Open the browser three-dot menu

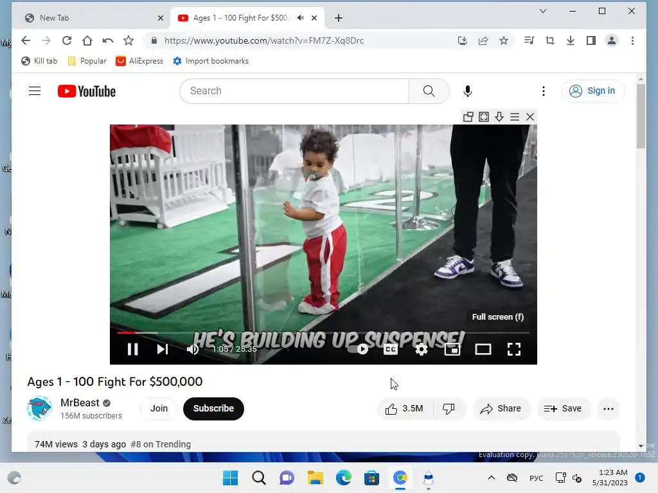[632, 40]
